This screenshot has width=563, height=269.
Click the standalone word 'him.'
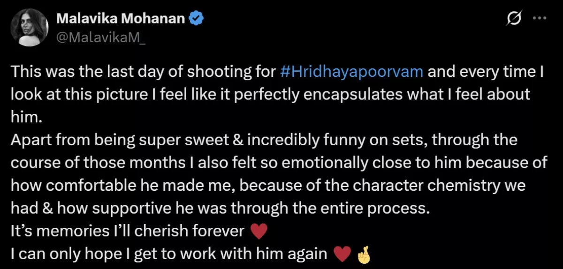26,117
